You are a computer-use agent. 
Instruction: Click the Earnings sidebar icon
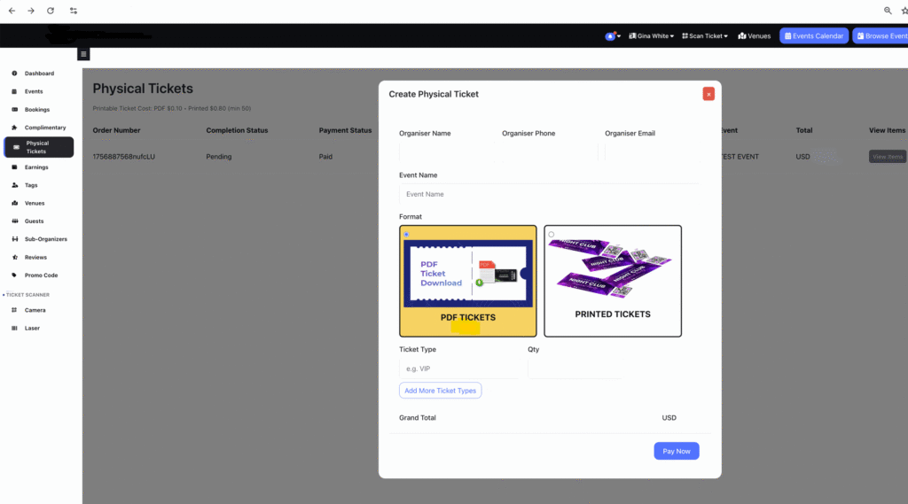[x=14, y=167]
